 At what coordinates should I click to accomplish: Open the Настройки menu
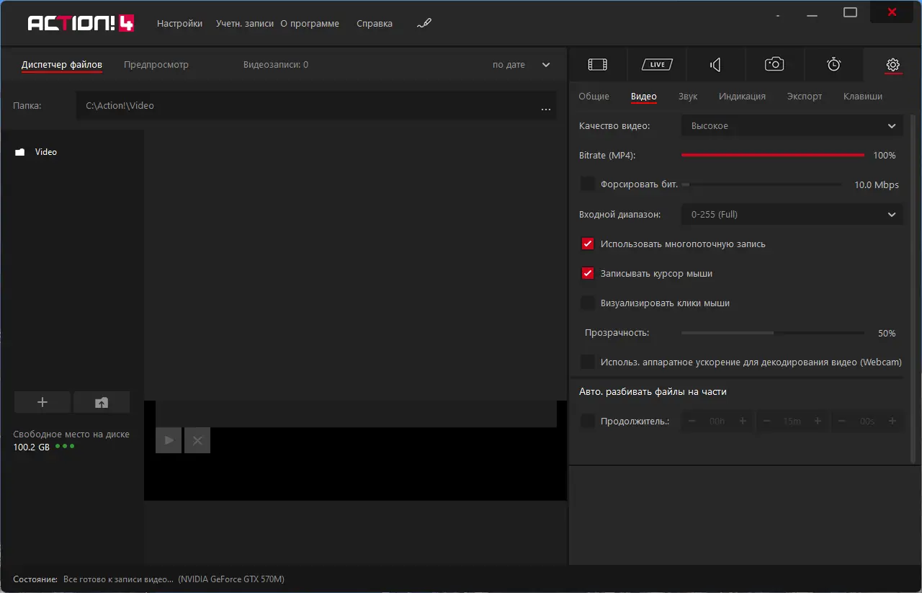[179, 24]
